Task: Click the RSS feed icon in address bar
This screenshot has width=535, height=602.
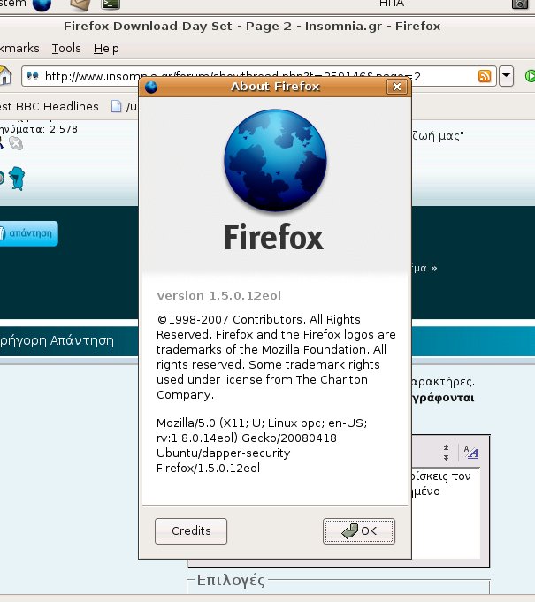Action: 485,76
